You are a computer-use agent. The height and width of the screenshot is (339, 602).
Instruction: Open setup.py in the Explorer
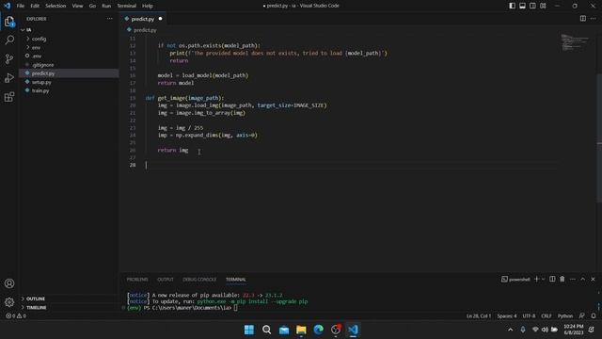(41, 82)
